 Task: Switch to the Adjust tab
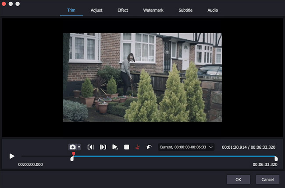96,10
